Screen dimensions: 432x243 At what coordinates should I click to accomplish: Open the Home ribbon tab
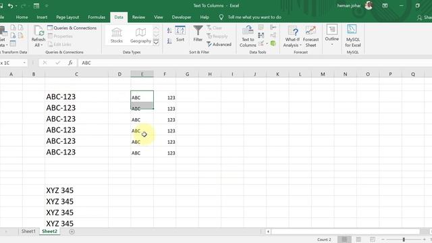point(22,17)
